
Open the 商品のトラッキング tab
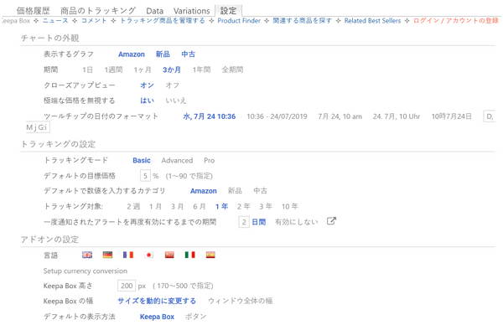(x=98, y=11)
